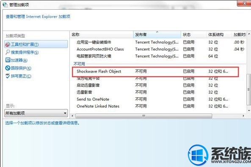Sort by the 体系结构 column header
Screen dimensions: 251x167
(x=219, y=35)
